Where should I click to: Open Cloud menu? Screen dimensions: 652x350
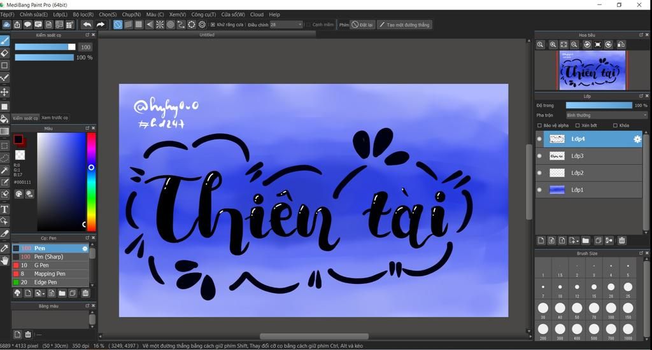[x=257, y=15]
